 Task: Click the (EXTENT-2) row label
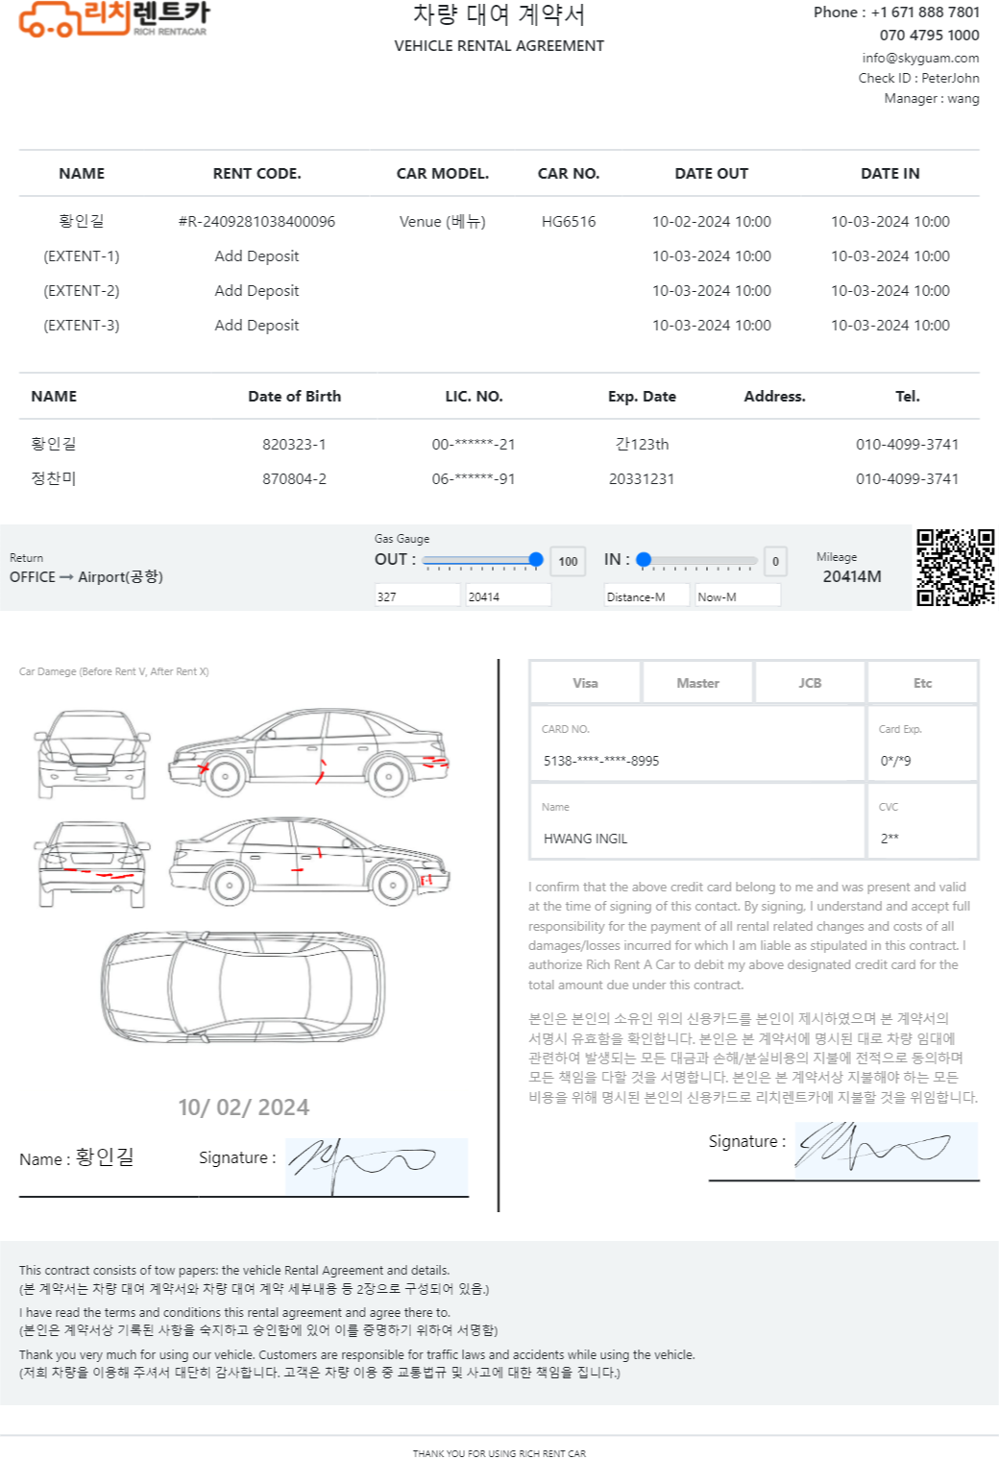click(x=82, y=291)
